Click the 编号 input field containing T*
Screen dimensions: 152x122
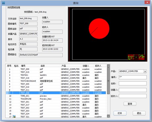(133, 77)
